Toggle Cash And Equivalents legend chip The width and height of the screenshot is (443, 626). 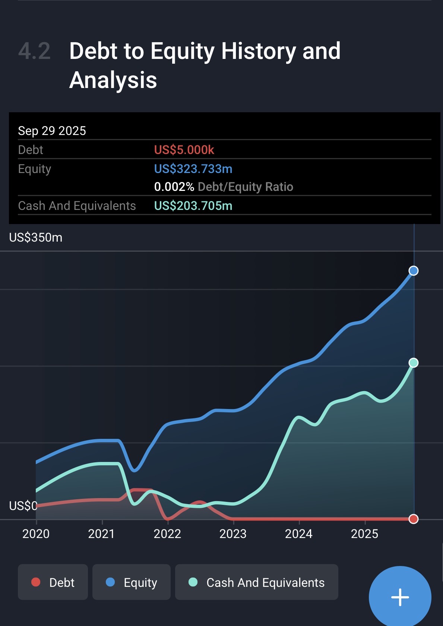coord(256,582)
